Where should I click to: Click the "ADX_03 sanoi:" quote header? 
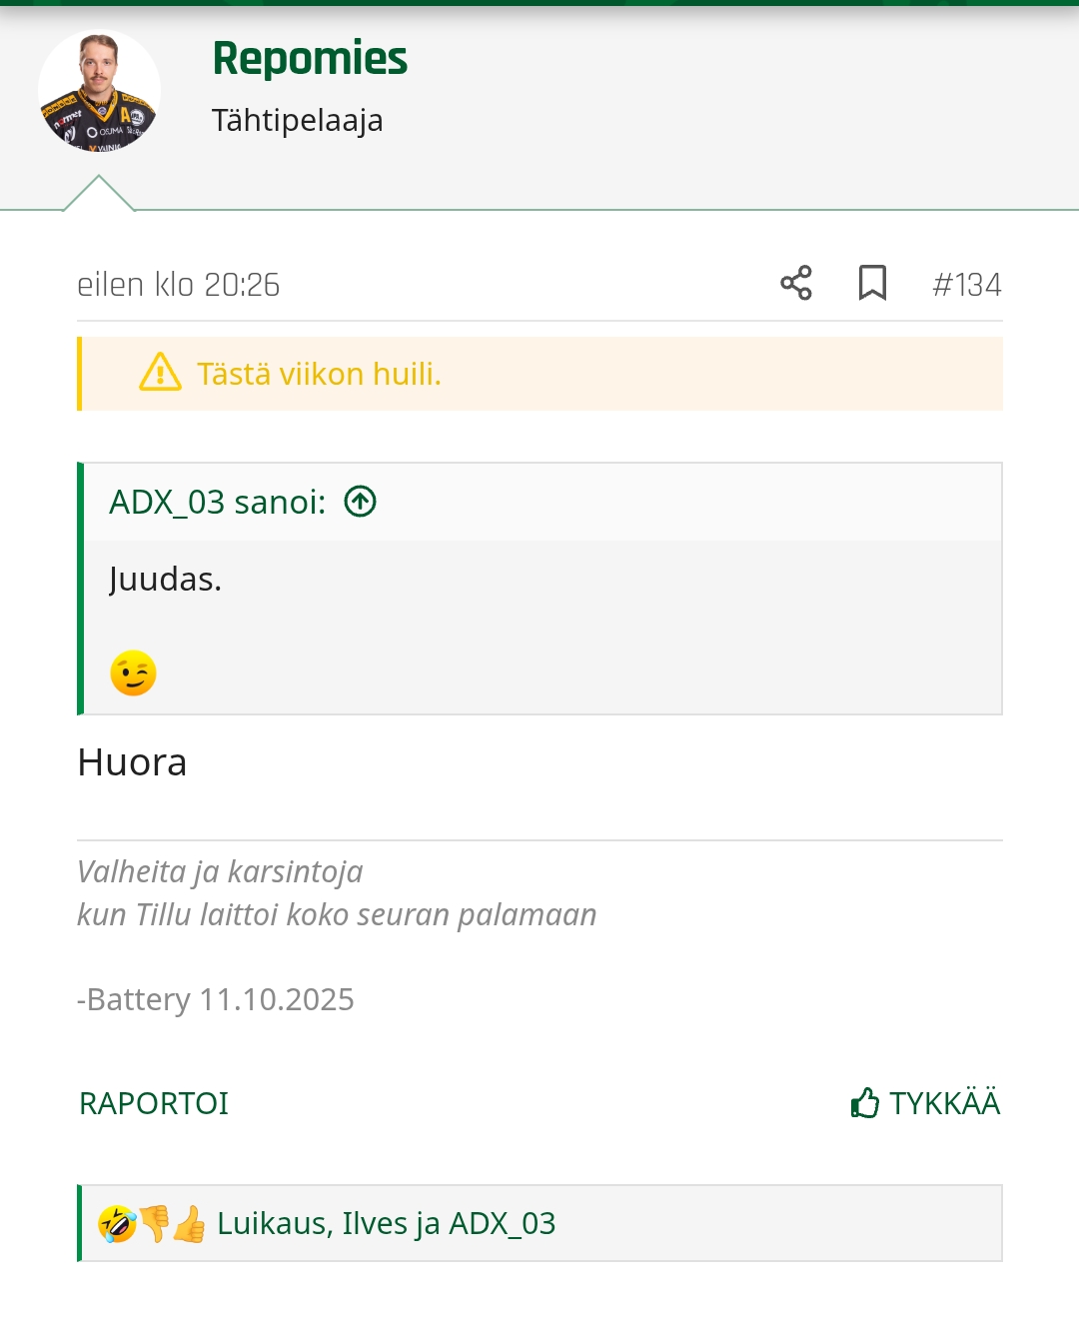[217, 502]
